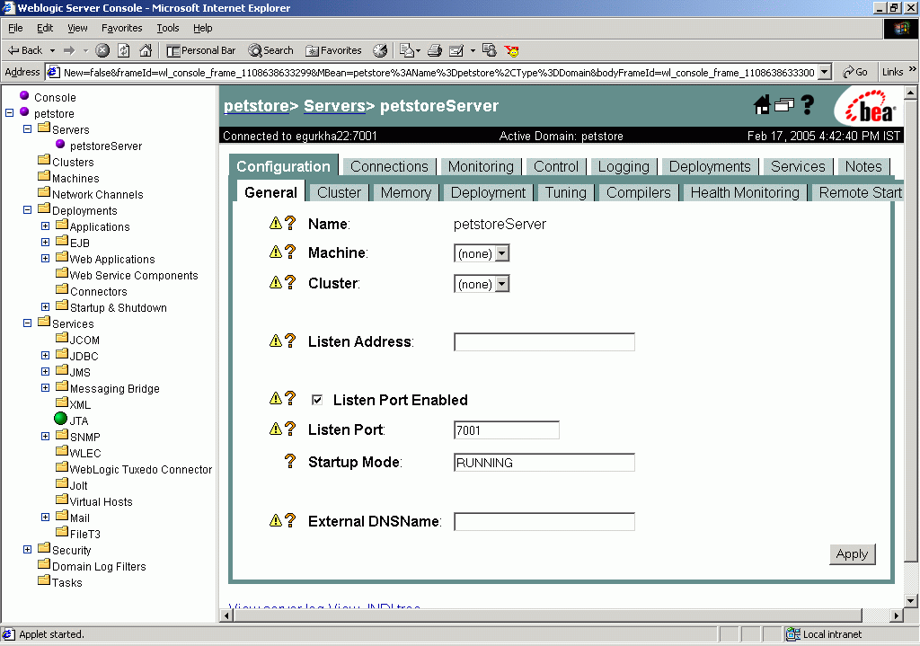Follow the petstore breadcrumb link

point(256,106)
